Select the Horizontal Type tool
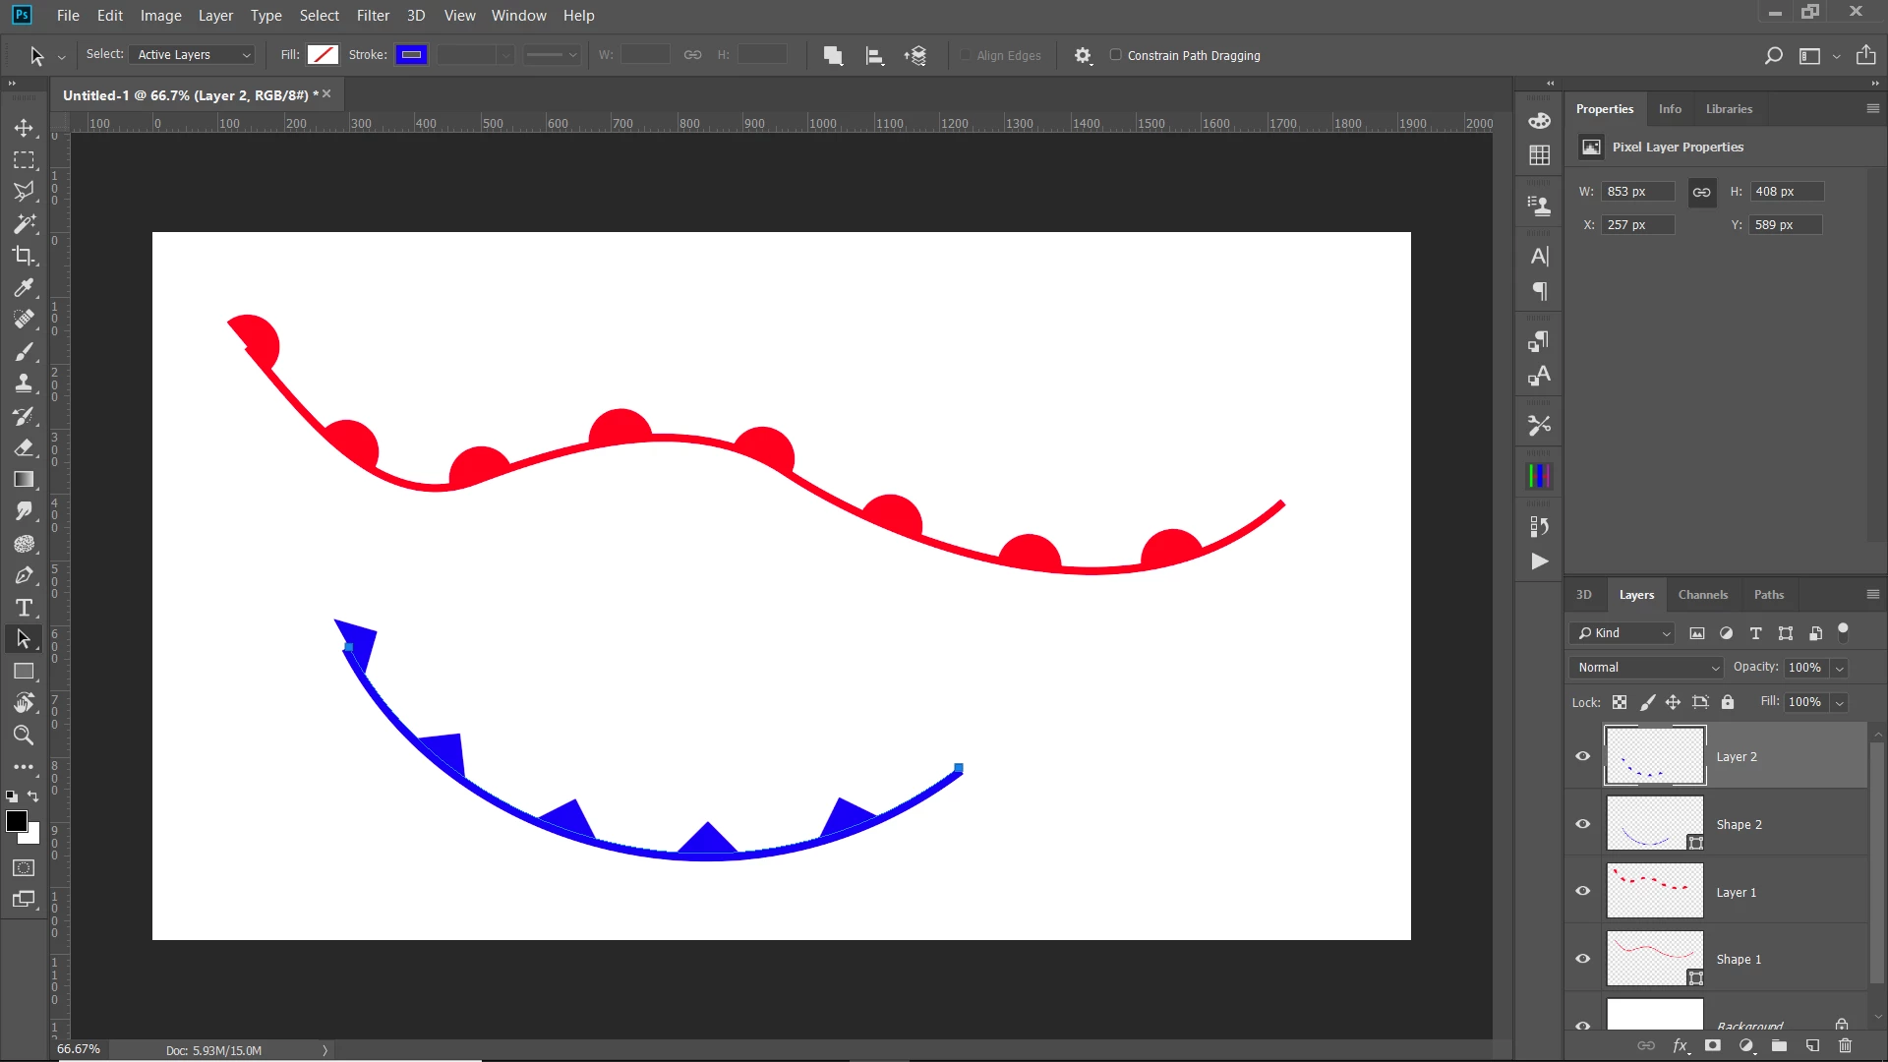The width and height of the screenshot is (1888, 1062). 24,608
